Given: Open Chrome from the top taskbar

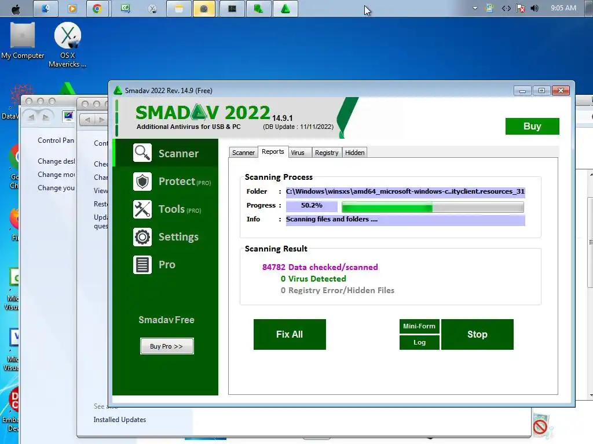Looking at the screenshot, I should (97, 8).
